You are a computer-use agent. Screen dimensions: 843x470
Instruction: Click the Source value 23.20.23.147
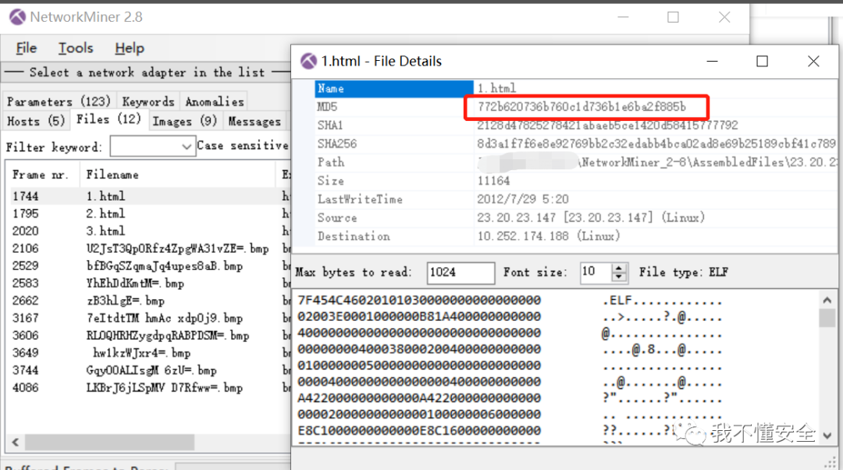coord(590,218)
